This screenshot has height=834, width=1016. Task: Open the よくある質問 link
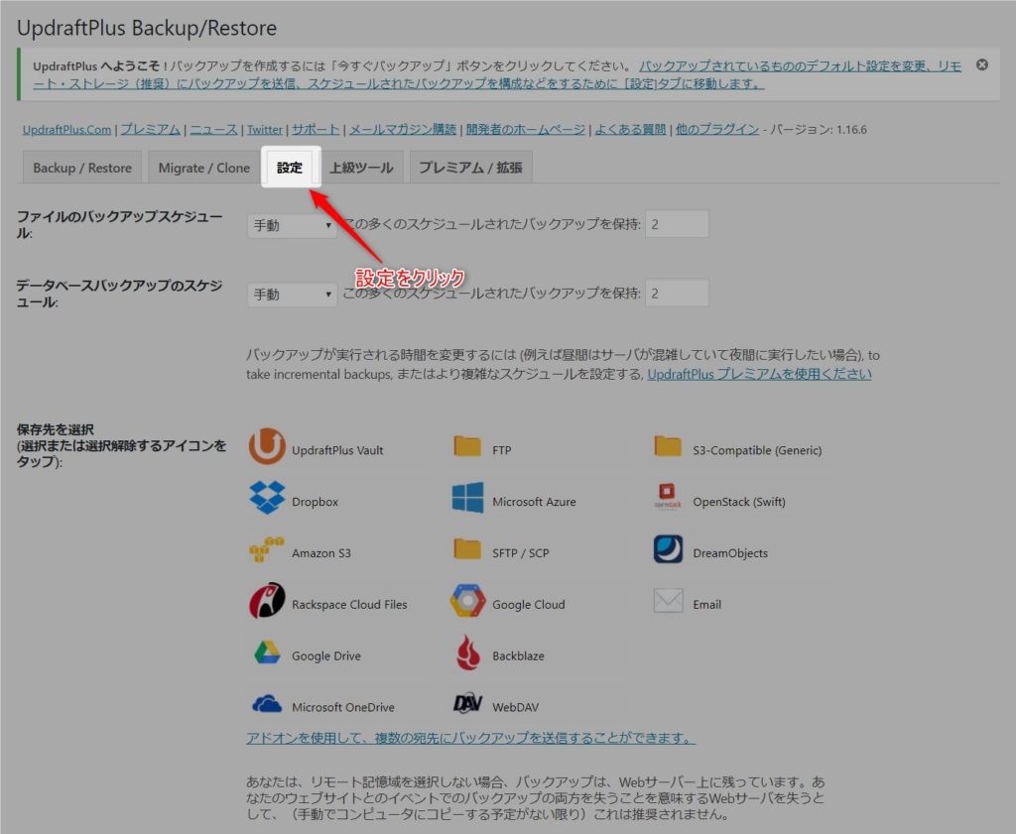point(631,129)
